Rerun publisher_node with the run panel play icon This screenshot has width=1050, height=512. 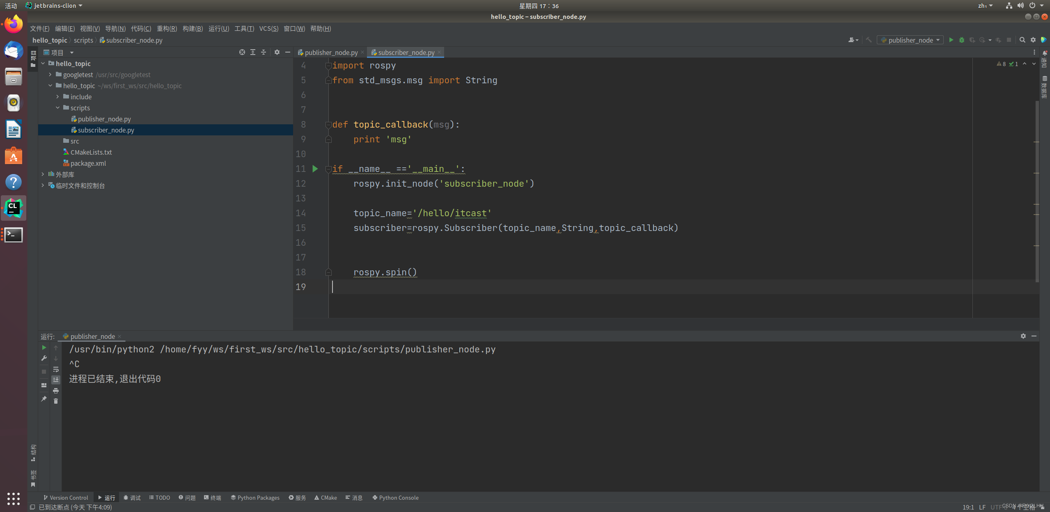44,347
